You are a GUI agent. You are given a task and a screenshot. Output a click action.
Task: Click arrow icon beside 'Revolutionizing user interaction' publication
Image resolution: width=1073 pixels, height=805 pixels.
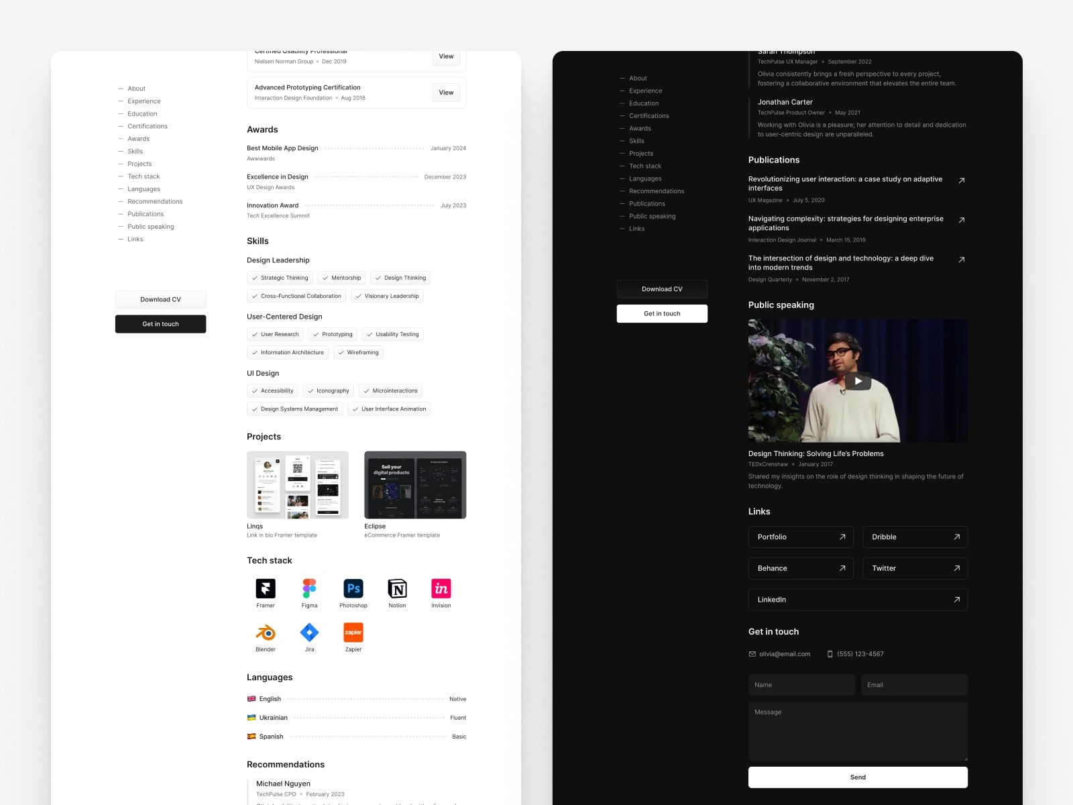pos(962,180)
